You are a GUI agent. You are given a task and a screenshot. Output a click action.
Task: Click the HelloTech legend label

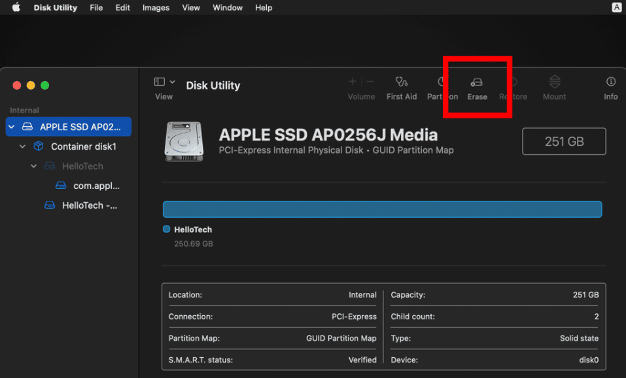[193, 230]
